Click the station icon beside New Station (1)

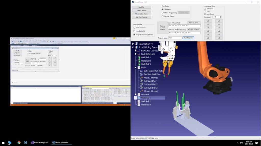(137, 44)
